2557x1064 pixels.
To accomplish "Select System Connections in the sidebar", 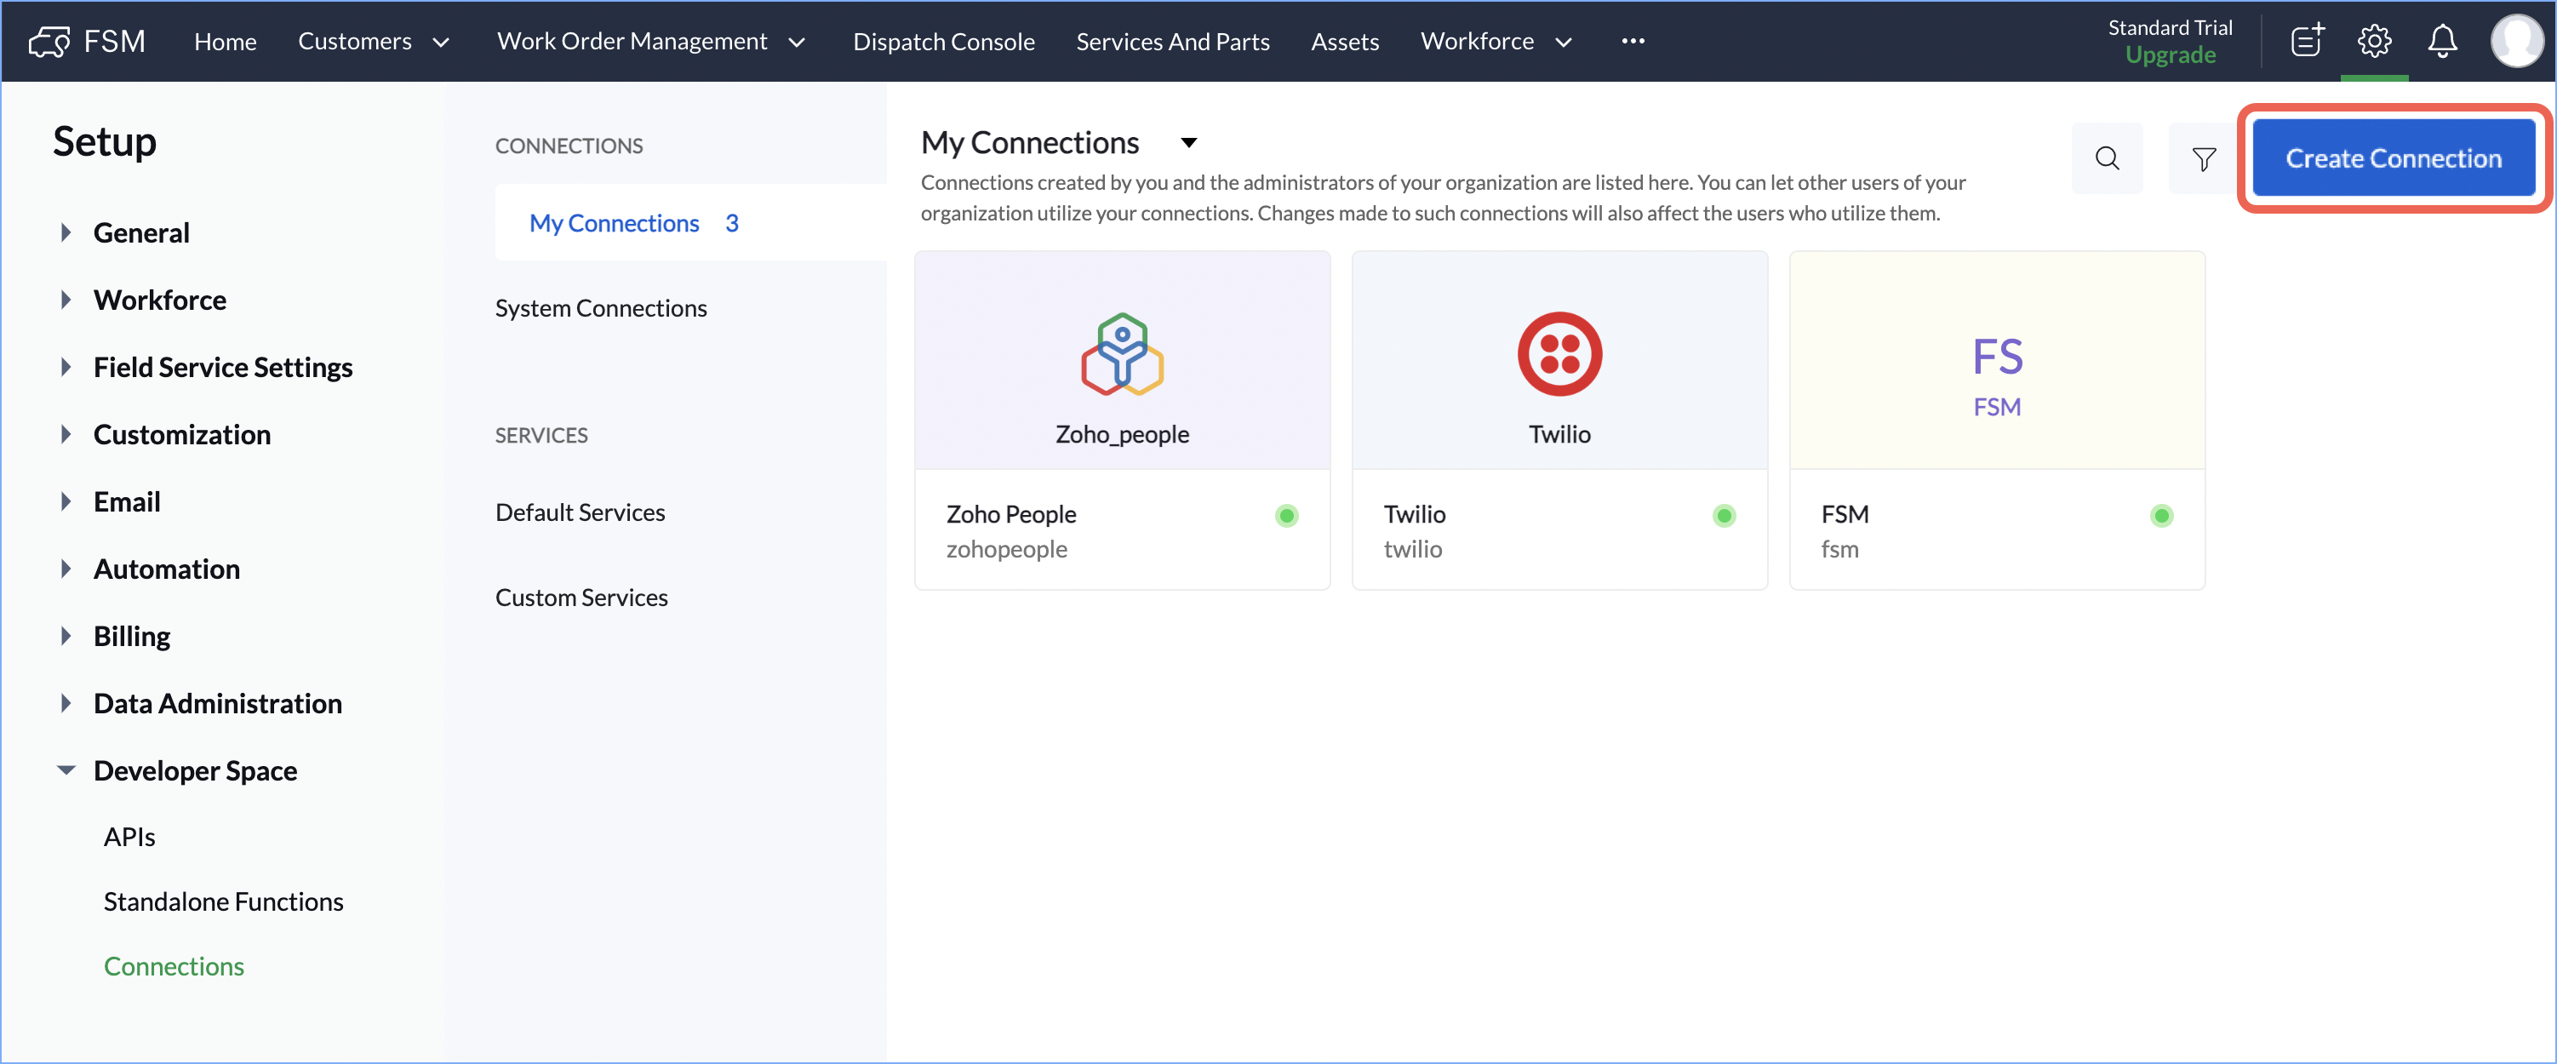I will point(601,307).
